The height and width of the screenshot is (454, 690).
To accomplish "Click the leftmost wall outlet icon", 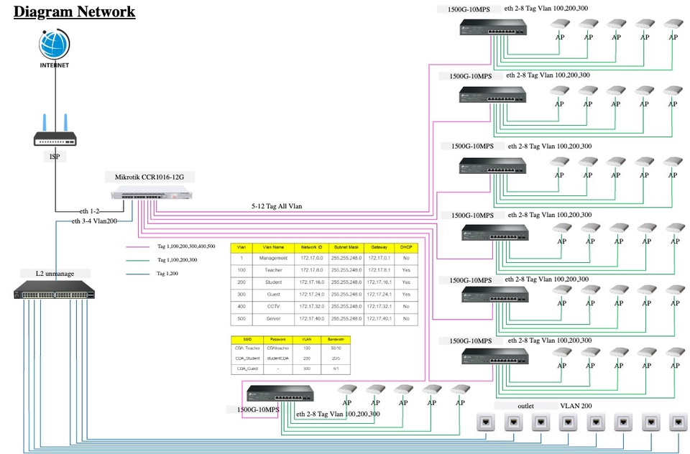I will click(x=486, y=422).
